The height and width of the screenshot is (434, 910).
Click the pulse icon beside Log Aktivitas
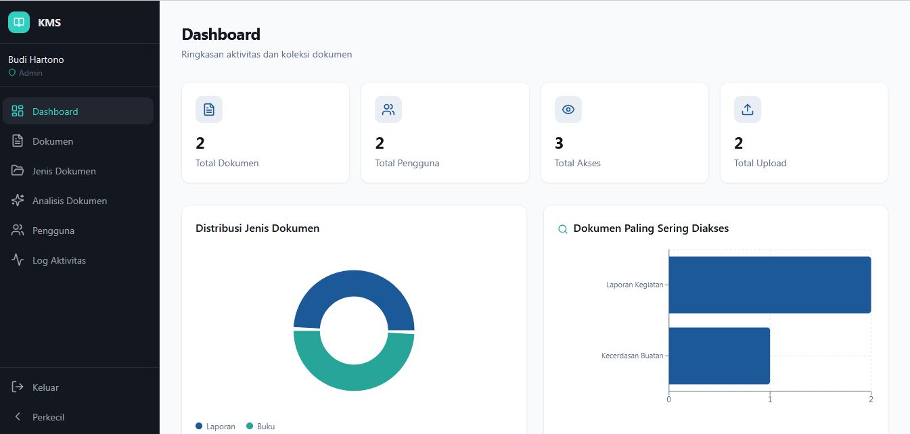(x=18, y=260)
